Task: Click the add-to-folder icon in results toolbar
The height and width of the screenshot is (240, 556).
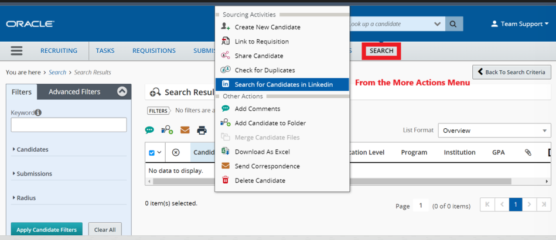Action: pyautogui.click(x=167, y=130)
